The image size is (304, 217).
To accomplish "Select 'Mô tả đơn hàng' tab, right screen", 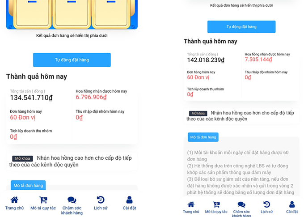I will point(203,137).
